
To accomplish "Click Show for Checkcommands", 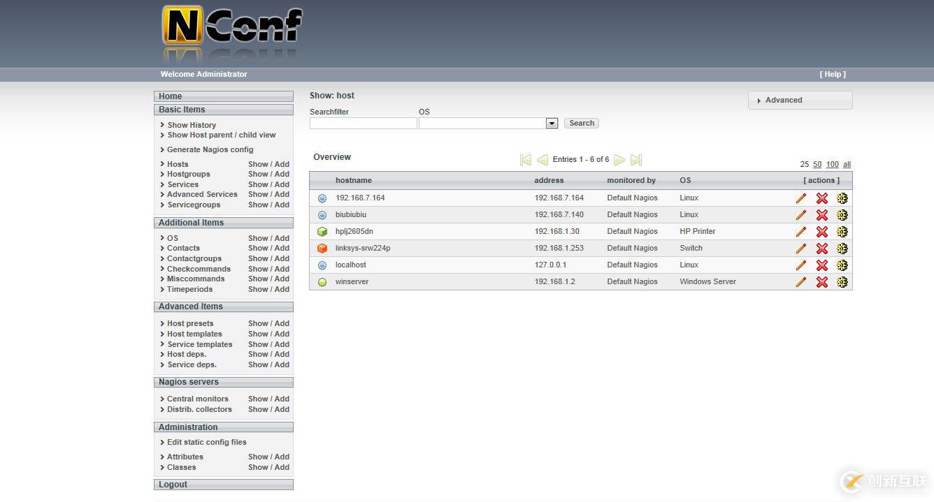I will (258, 269).
